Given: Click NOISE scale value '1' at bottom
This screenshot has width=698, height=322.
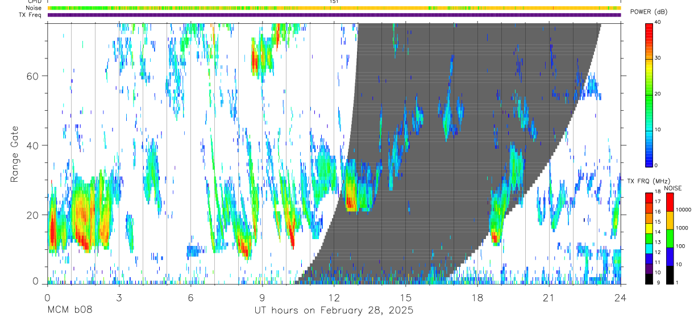Looking at the screenshot, I should [x=676, y=282].
